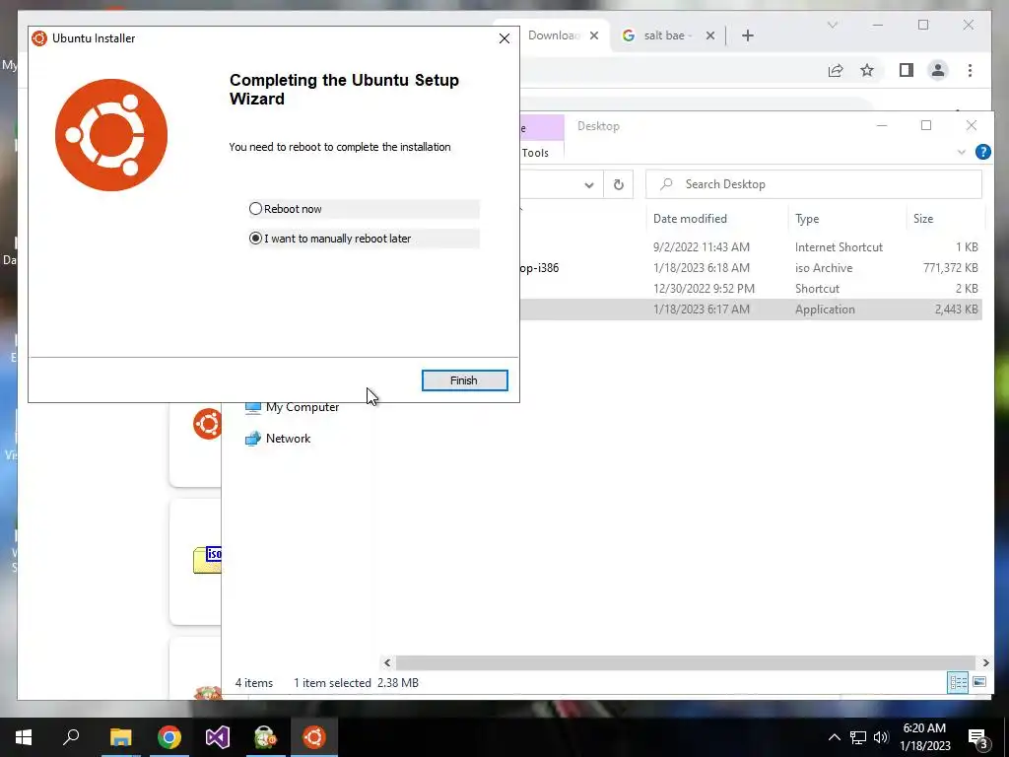Screen dimensions: 1009x757
Task: Click the Finish button in Ubuntu Installer
Action: 465,380
